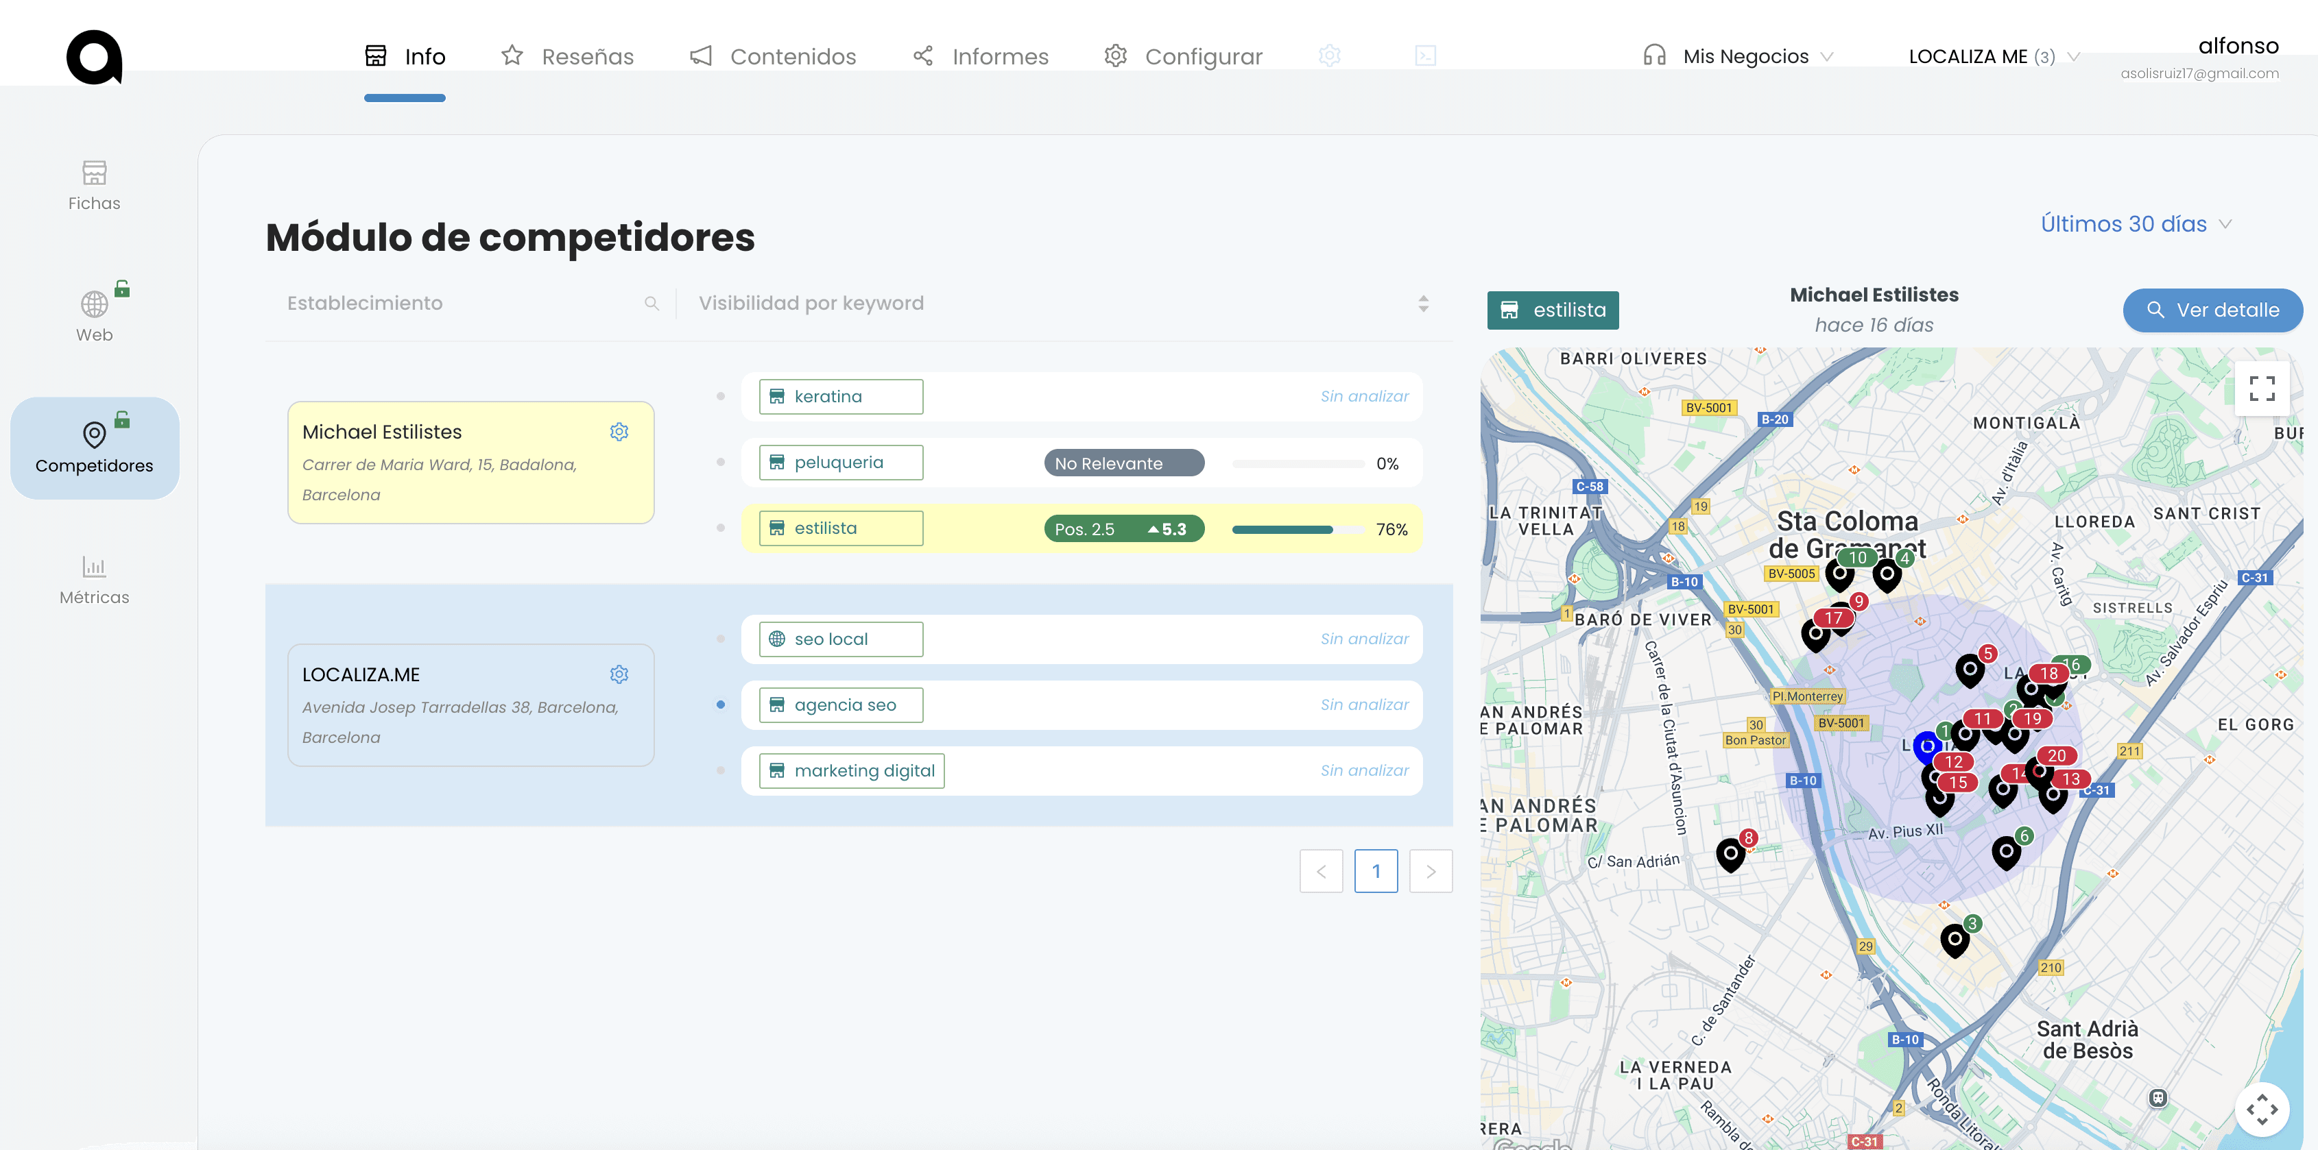This screenshot has width=2318, height=1150.
Task: Open settings gear for Michael Estilistes
Action: pos(619,432)
